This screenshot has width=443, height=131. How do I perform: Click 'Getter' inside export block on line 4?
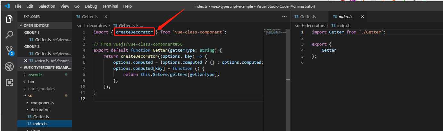point(329,50)
